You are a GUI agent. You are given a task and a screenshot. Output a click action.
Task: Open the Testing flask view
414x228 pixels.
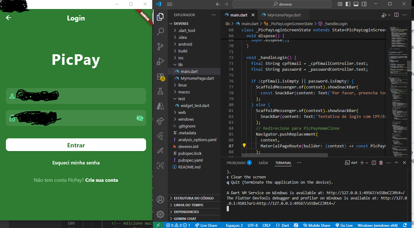pos(160,91)
